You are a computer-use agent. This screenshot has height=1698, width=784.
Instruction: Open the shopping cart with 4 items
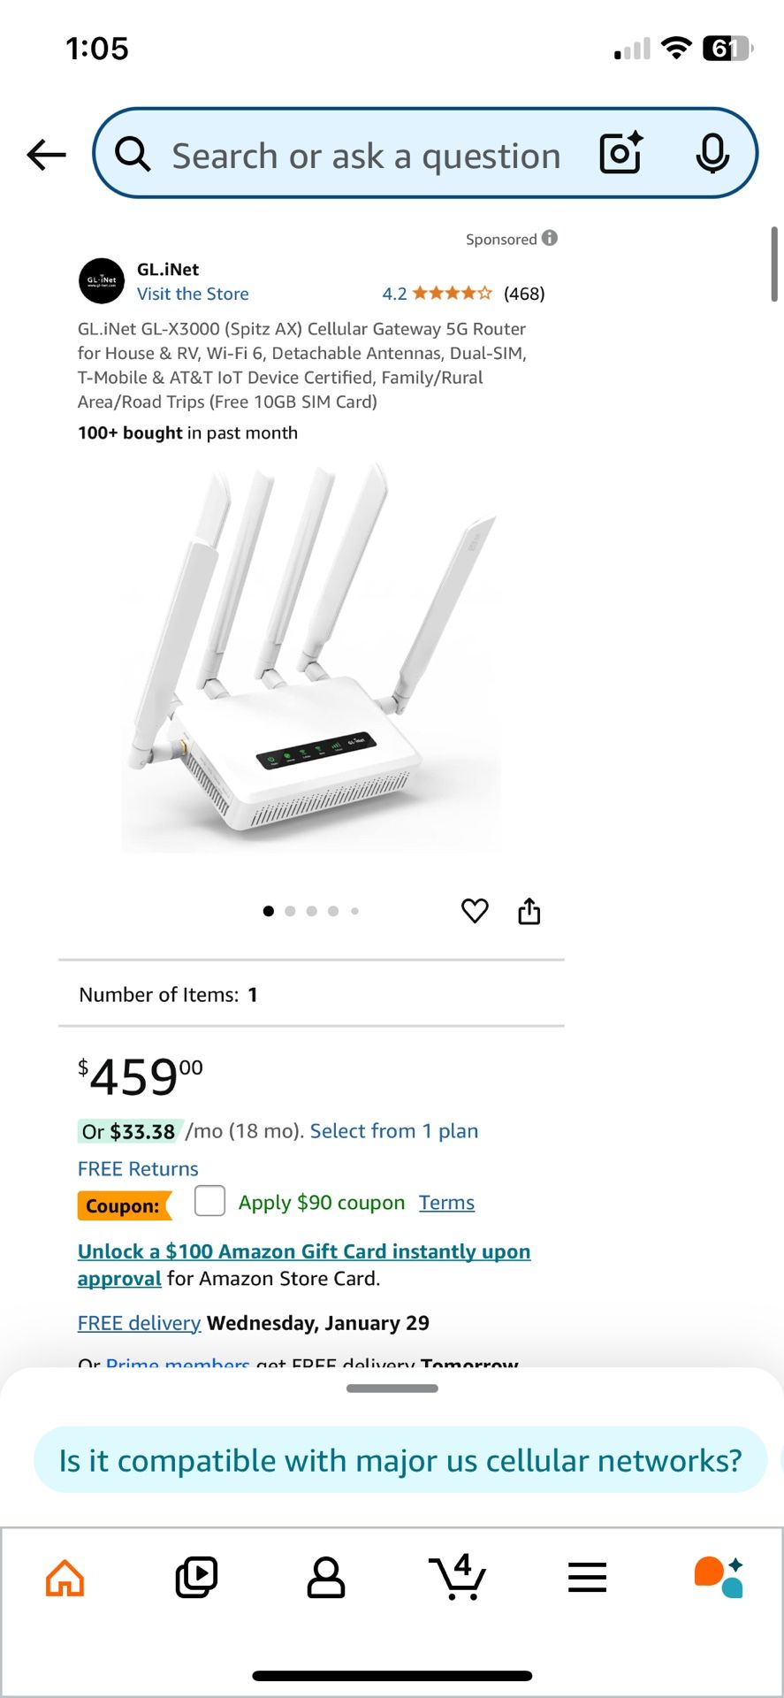(457, 1578)
